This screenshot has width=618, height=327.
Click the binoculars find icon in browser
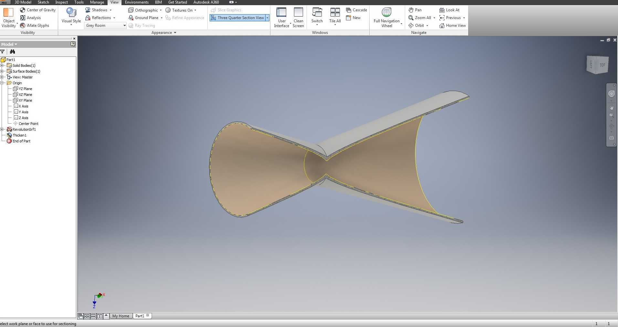(12, 52)
